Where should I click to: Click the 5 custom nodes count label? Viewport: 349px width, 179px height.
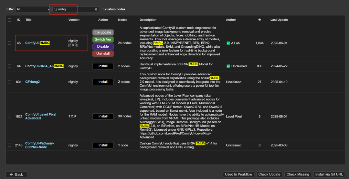114,9
